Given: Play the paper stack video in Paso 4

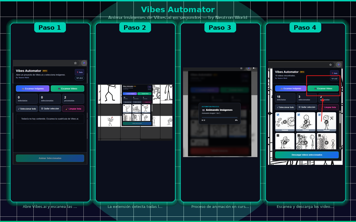Looking at the screenshot, I should (326, 142).
